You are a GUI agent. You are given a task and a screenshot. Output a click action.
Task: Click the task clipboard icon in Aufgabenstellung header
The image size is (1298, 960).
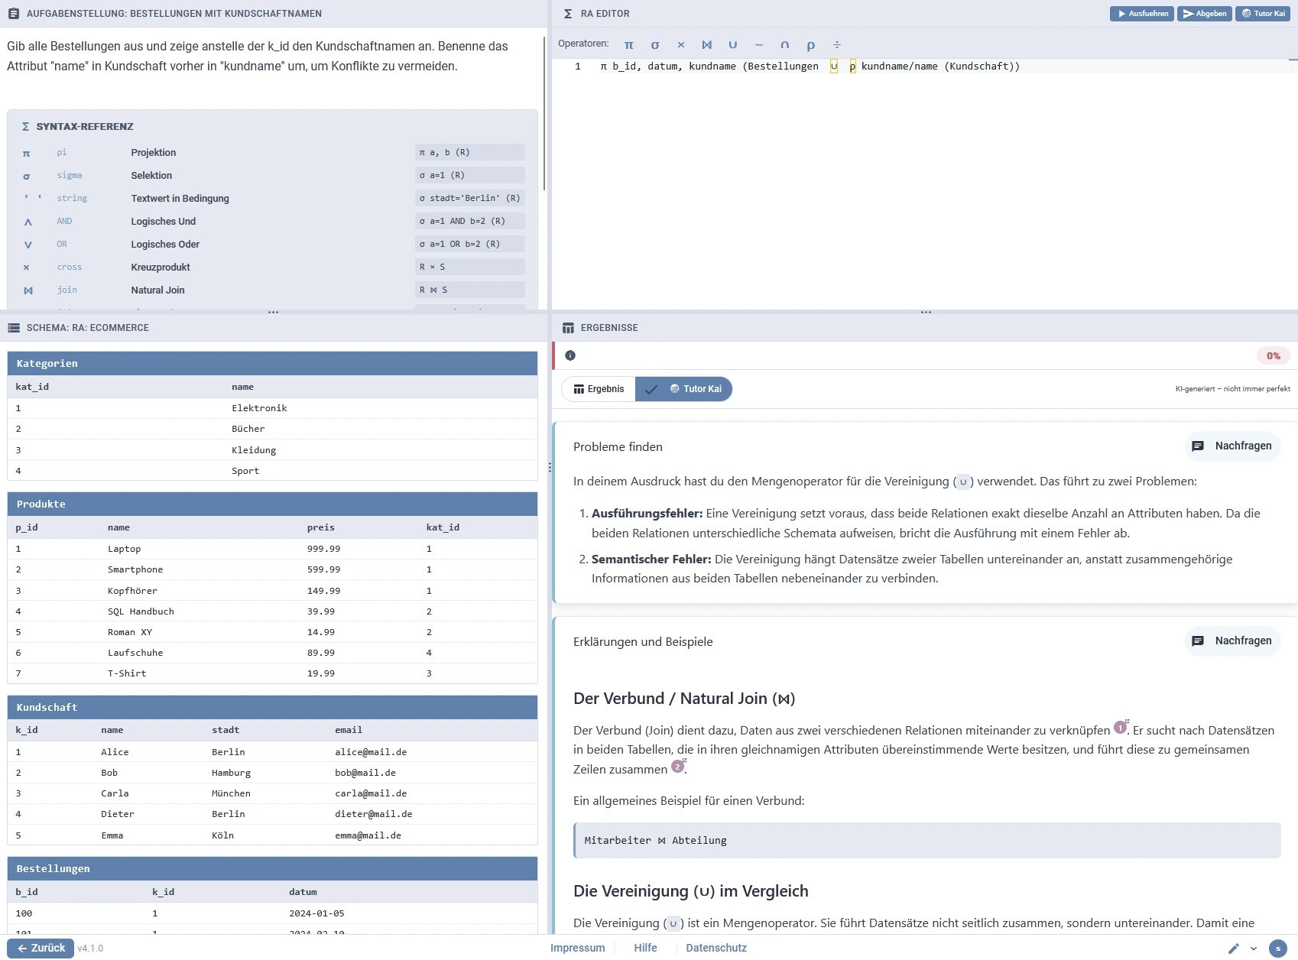[x=14, y=14]
